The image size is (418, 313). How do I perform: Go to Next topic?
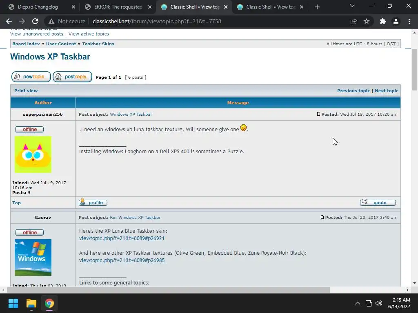point(387,91)
